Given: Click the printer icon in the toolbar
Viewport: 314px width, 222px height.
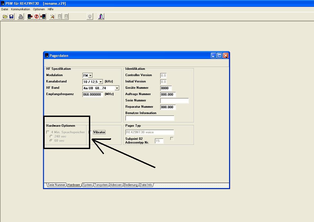Looking at the screenshot, I should pos(21,17).
